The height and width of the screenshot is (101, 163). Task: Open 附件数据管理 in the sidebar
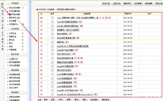pyautogui.click(x=14, y=62)
